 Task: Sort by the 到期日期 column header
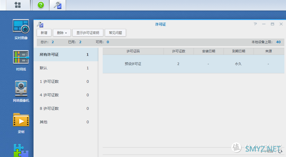(x=238, y=51)
